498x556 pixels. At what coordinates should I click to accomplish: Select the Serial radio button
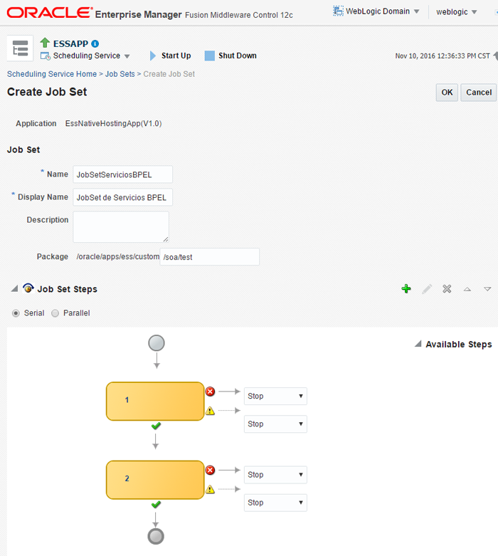tap(16, 313)
